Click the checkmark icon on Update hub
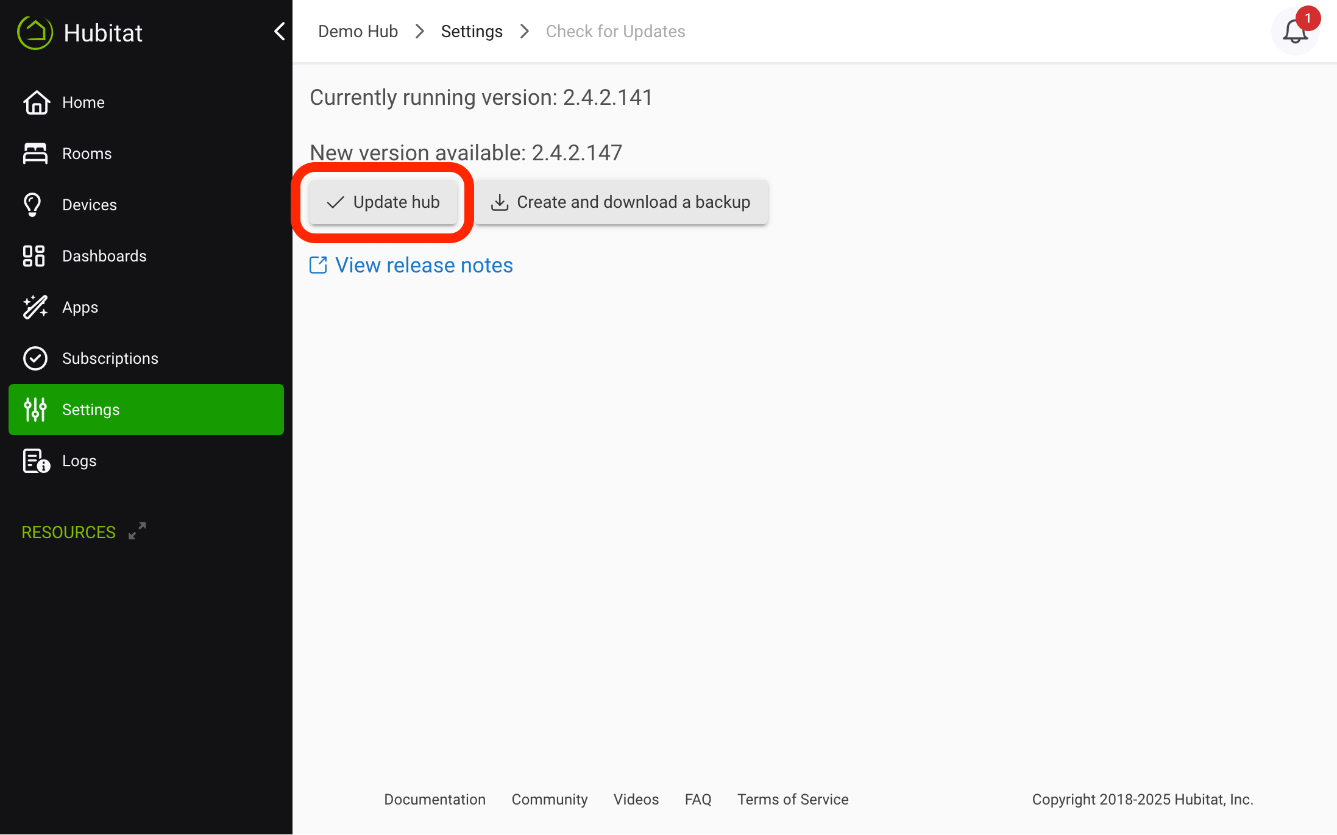The width and height of the screenshot is (1337, 835). 336,202
